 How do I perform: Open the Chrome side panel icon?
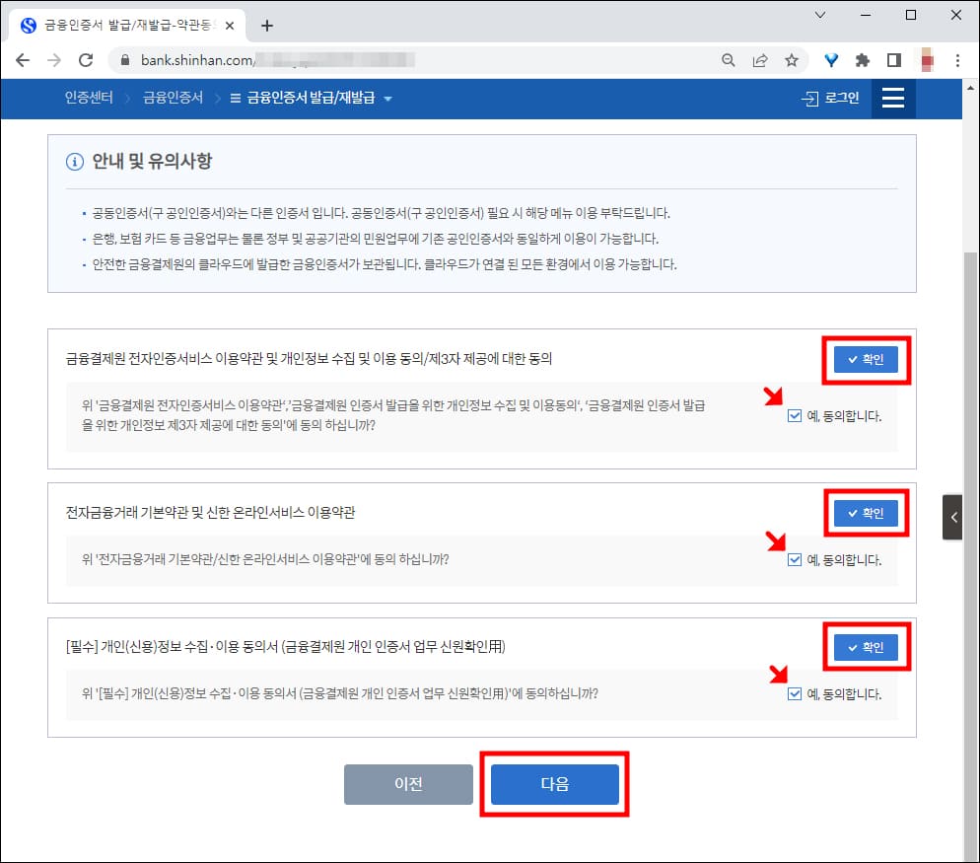tap(894, 59)
